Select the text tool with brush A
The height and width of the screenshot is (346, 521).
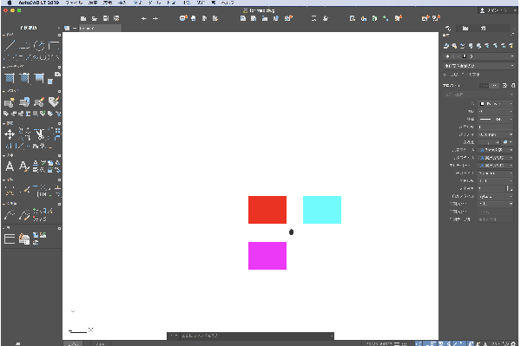click(x=24, y=166)
